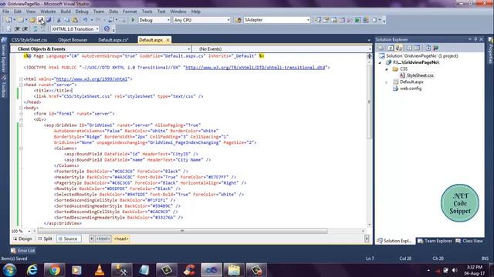Switch to the Object Browser tab

73,40
